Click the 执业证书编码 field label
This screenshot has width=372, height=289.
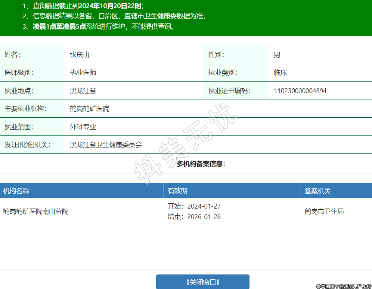pyautogui.click(x=229, y=91)
